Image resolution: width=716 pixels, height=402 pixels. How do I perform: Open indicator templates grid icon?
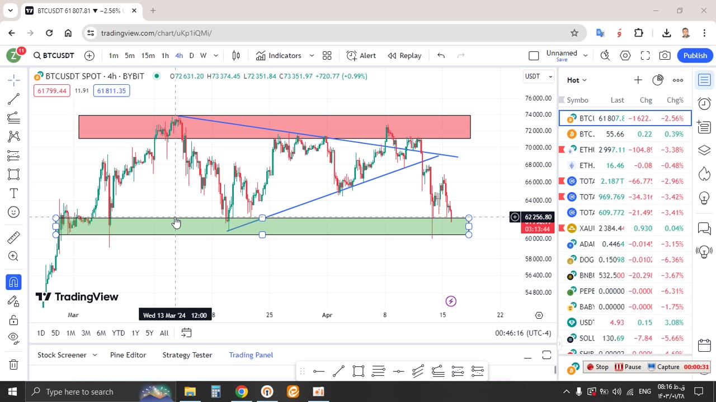327,55
